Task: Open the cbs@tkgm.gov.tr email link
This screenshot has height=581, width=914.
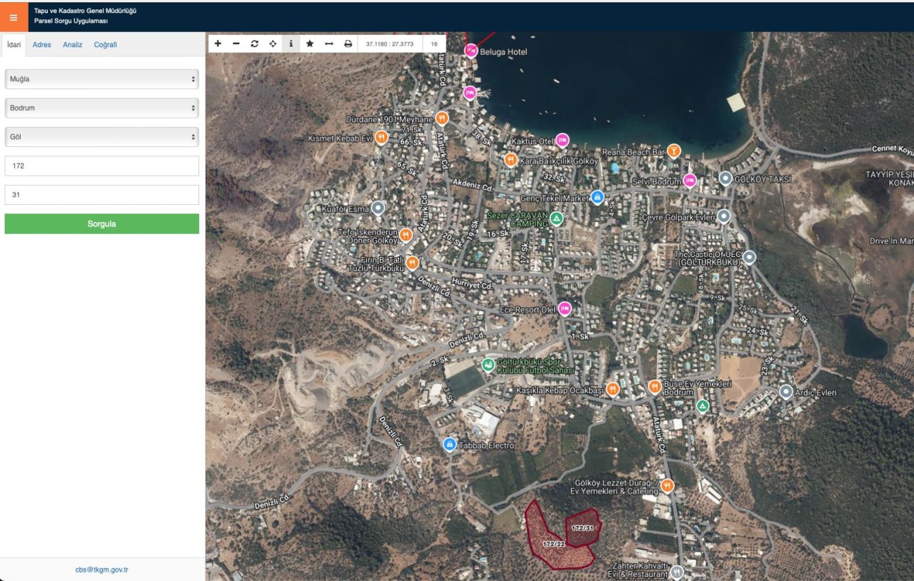Action: pos(102,570)
